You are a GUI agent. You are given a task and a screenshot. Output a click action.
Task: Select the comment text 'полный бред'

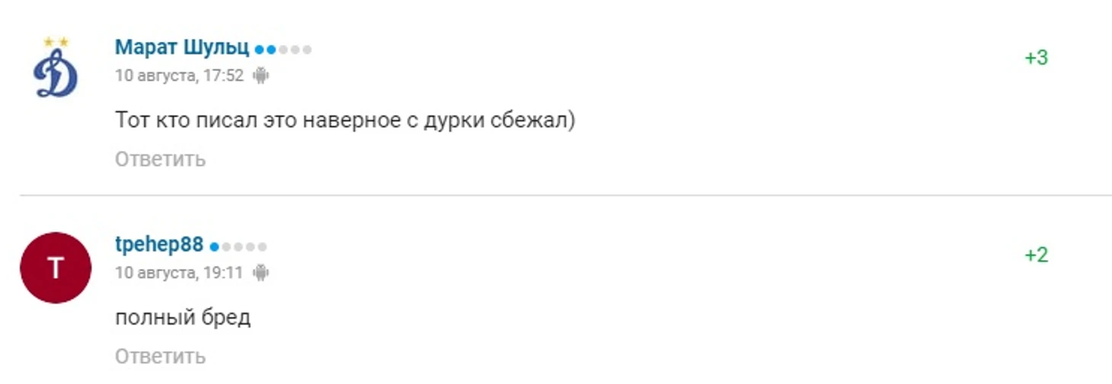183,318
